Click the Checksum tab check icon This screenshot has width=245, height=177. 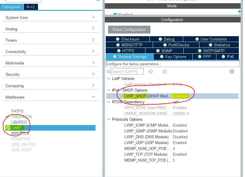click(118, 39)
